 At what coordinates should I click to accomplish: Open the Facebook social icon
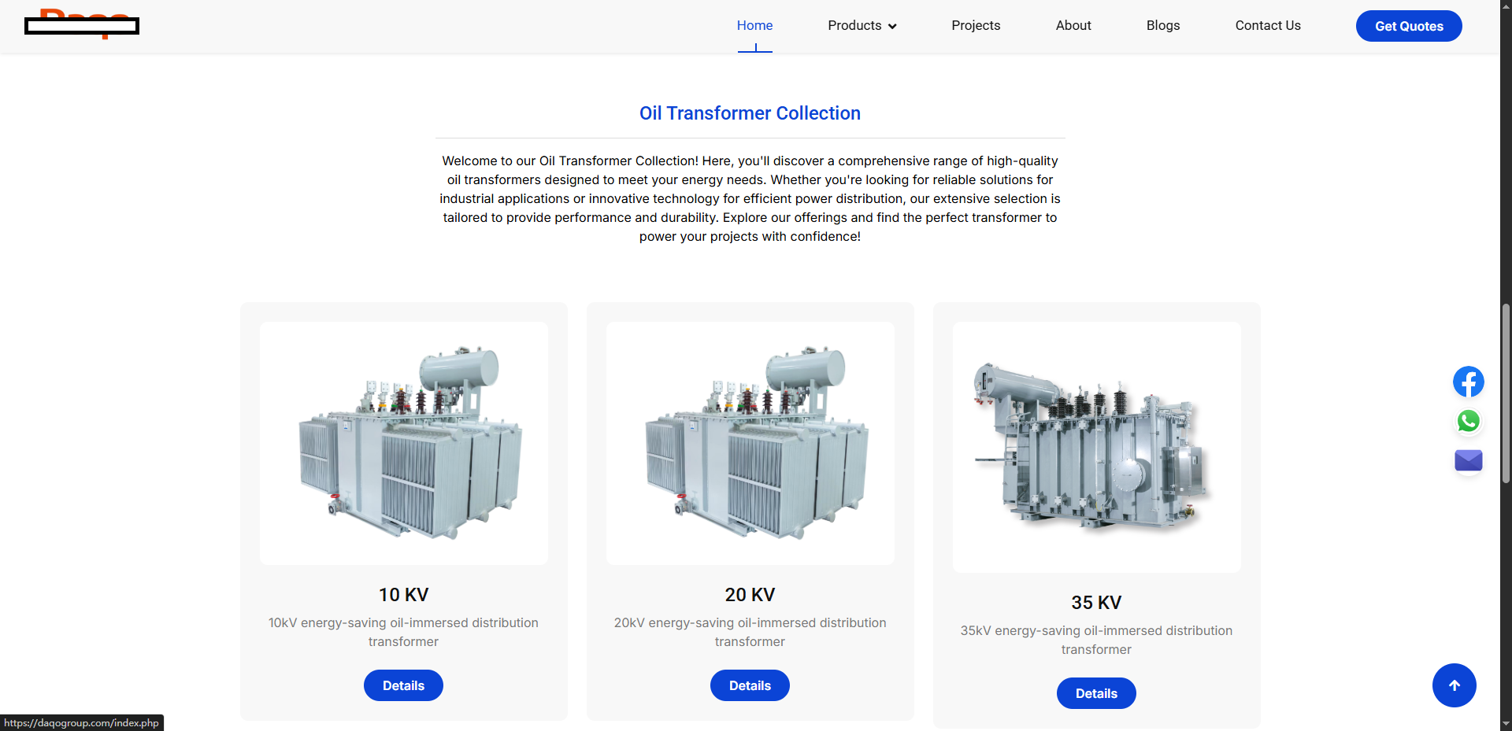point(1468,382)
